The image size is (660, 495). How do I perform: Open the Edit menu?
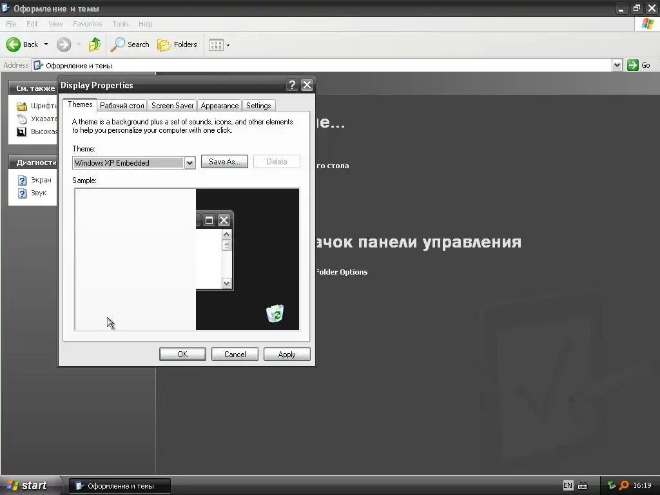pyautogui.click(x=32, y=24)
